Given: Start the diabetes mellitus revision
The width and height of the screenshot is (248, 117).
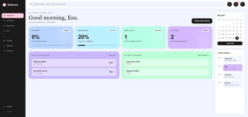Looking at the screenshot, I should tap(112, 63).
